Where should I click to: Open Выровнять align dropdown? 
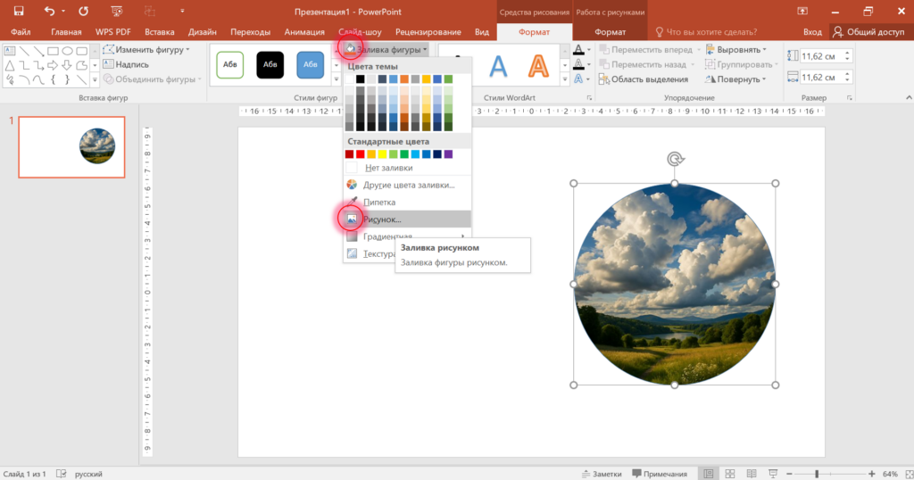click(736, 49)
